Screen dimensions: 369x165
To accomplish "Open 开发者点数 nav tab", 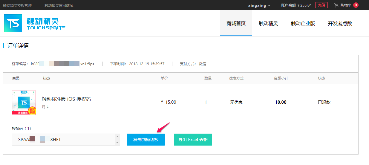I will [x=340, y=23].
